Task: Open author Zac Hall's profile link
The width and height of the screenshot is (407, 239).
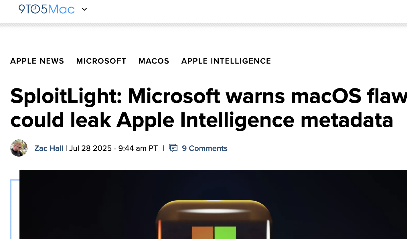Action: pos(49,148)
